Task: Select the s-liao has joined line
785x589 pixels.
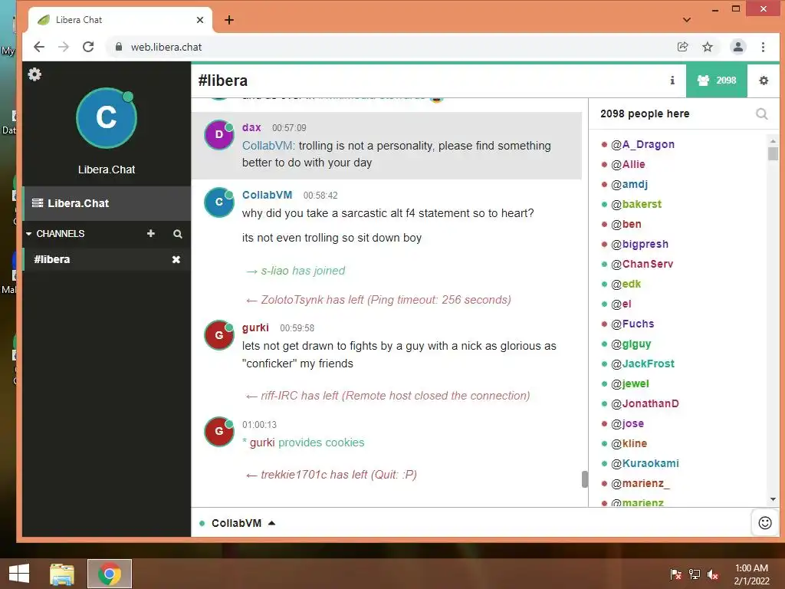Action: click(x=295, y=271)
